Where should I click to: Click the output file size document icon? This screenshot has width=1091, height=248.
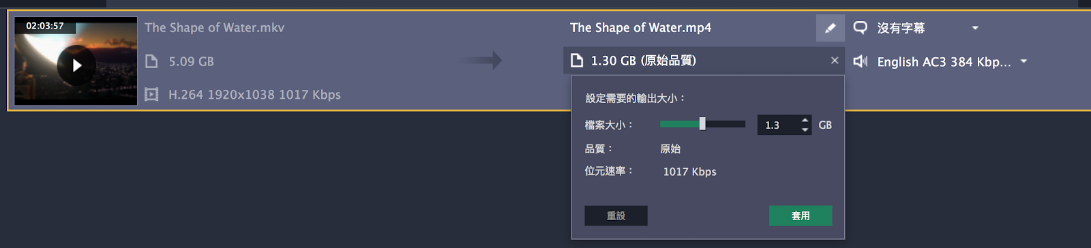click(577, 61)
